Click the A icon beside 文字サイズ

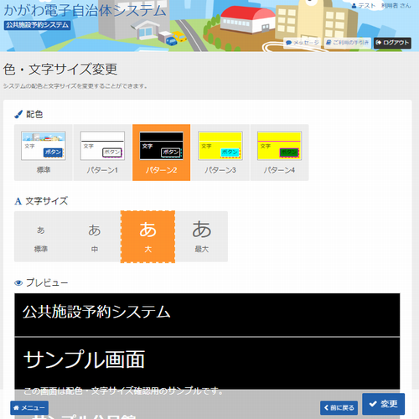coord(18,201)
